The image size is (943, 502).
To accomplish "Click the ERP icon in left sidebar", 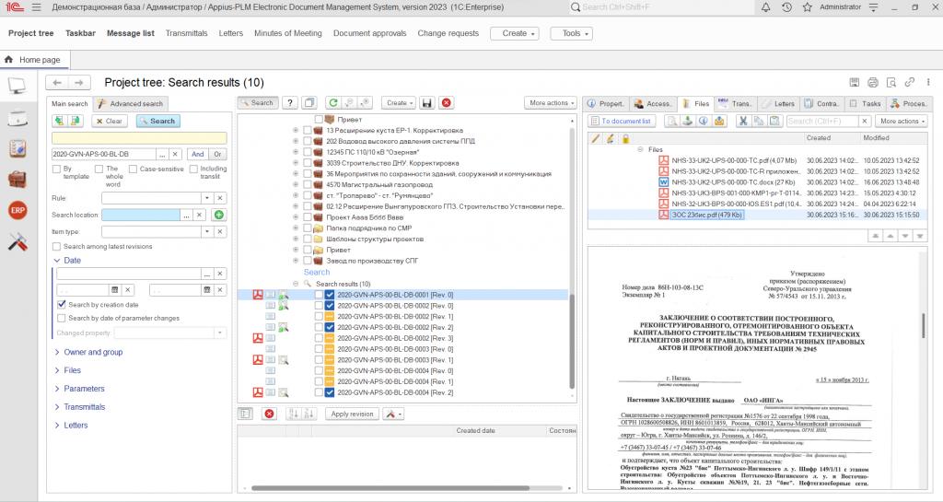I will 17,211.
